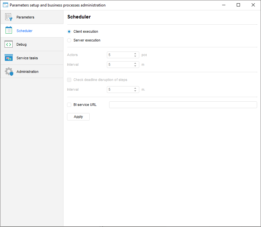Click the Scheduler calendar icon
This screenshot has width=261, height=227.
[9, 31]
